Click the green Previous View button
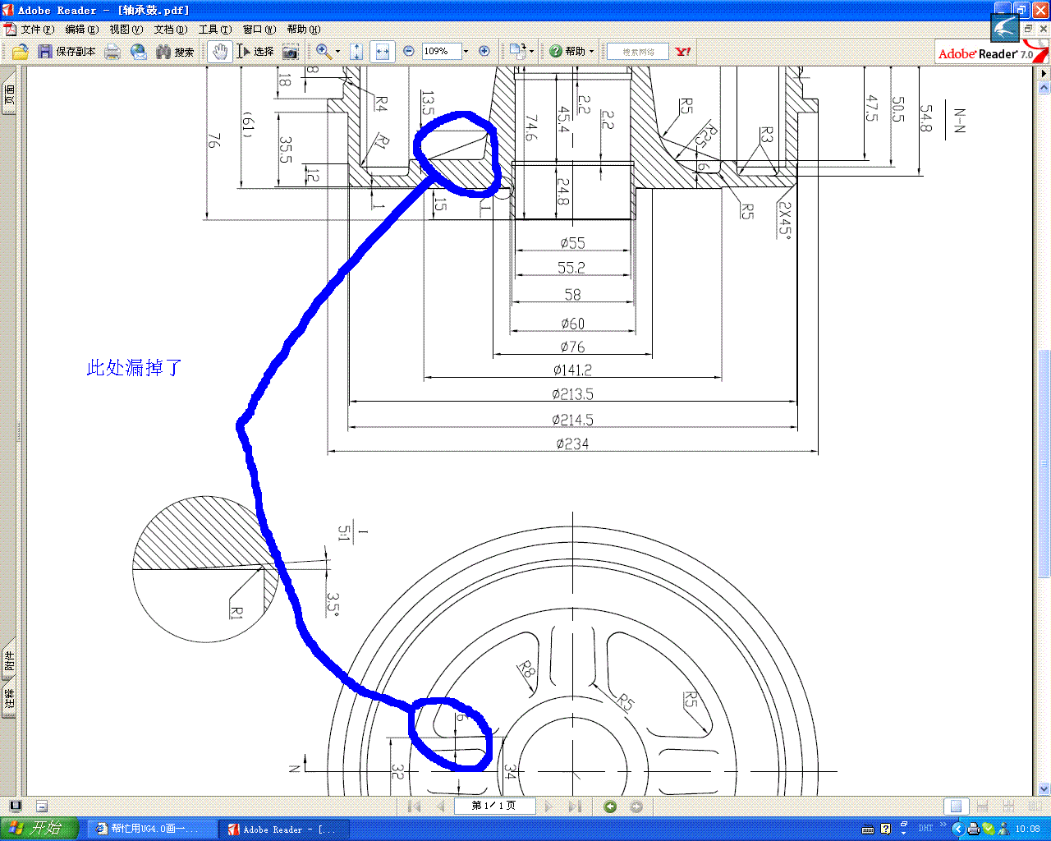This screenshot has width=1051, height=841. pyautogui.click(x=610, y=807)
